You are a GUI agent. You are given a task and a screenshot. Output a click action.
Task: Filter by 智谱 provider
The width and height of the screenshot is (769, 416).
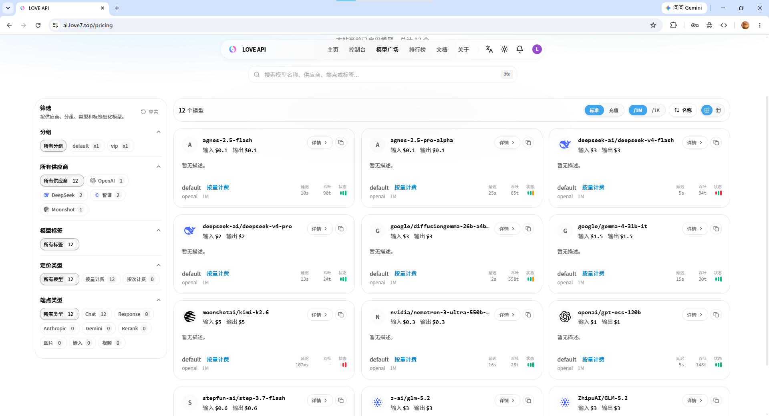pos(108,195)
